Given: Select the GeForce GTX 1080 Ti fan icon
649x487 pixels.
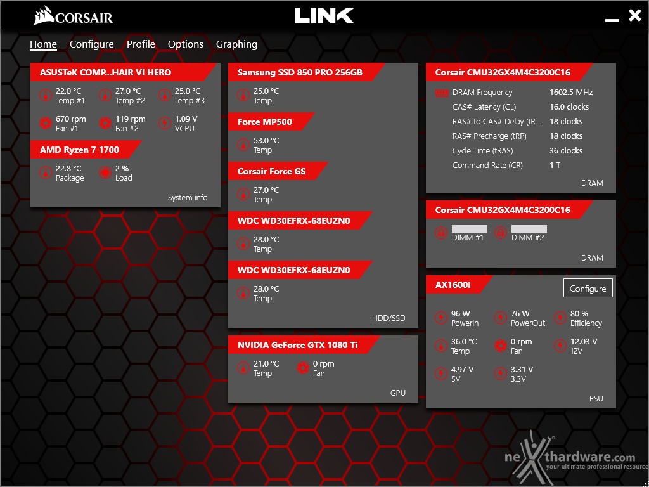Looking at the screenshot, I should (x=302, y=368).
